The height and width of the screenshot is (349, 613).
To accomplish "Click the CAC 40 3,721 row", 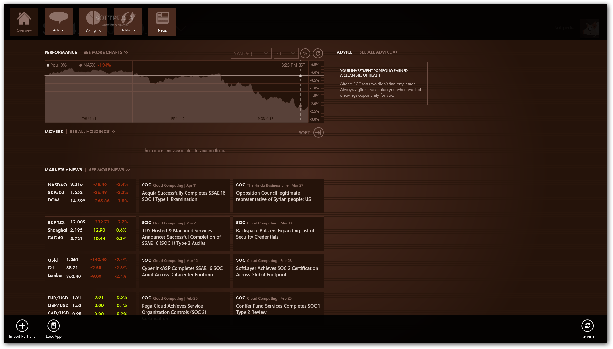I will click(x=88, y=238).
